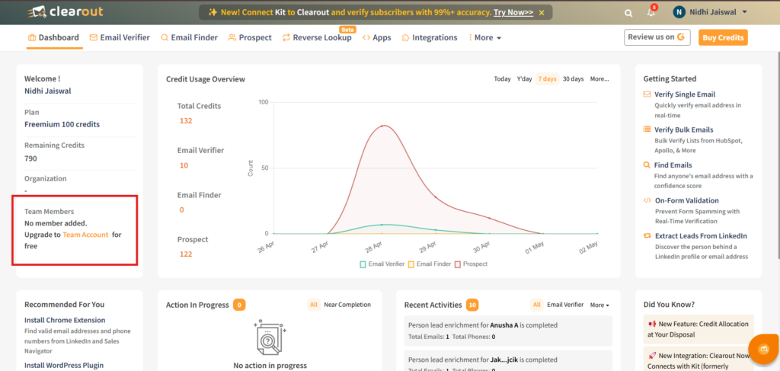Open the Reverse Lookup tab
This screenshot has width=780, height=371.
[x=317, y=37]
